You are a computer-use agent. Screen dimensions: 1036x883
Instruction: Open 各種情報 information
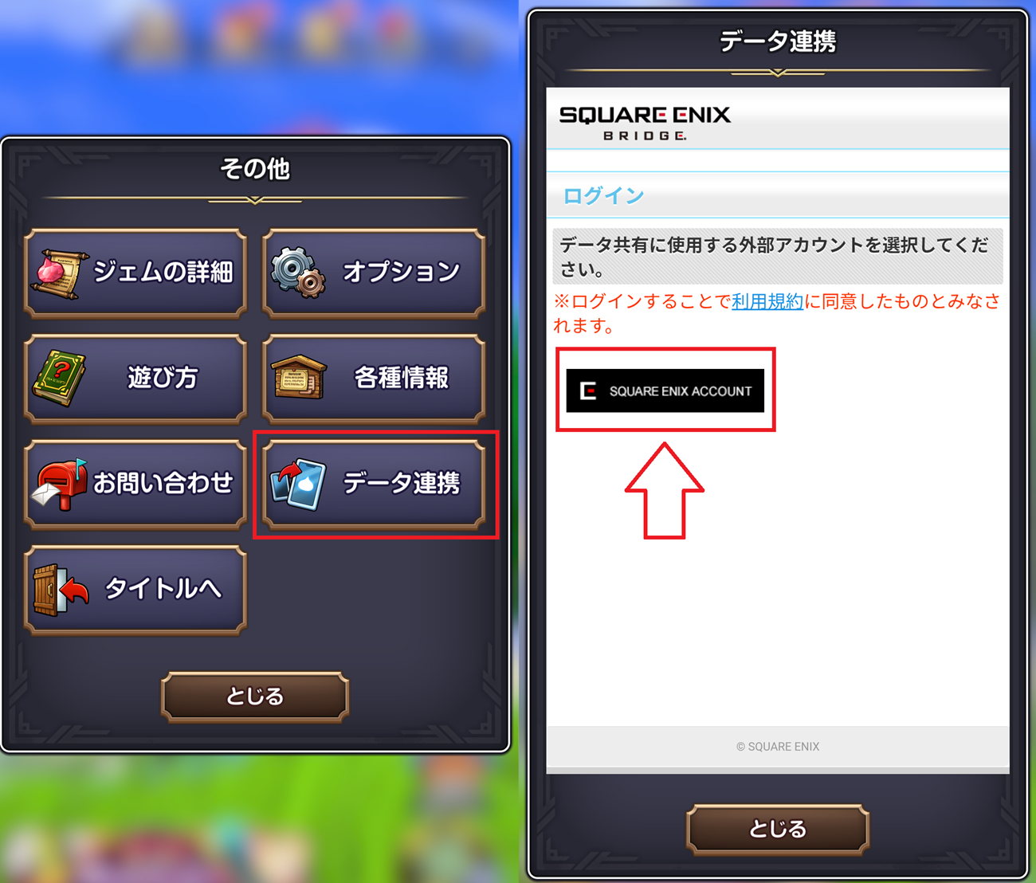[x=374, y=378]
